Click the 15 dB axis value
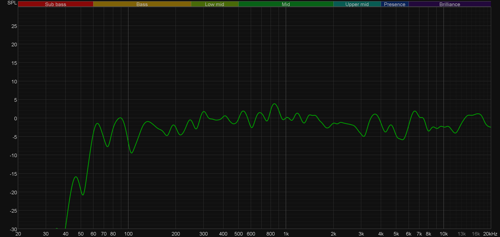This screenshot has height=237, width=500. tap(13, 63)
